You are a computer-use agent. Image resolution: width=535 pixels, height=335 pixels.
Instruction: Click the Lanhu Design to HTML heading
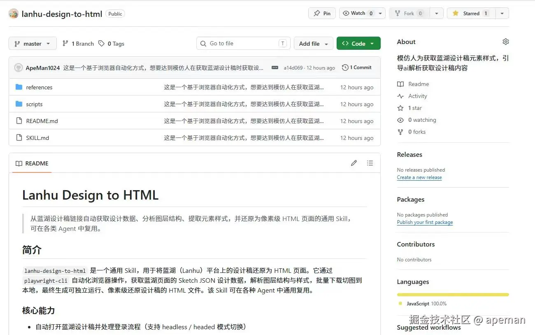point(90,195)
